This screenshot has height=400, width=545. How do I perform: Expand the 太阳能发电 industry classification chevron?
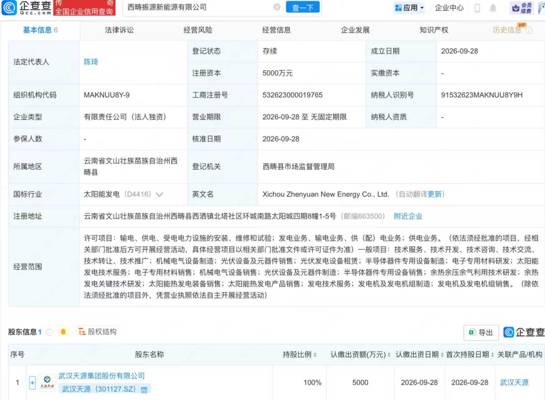[160, 195]
